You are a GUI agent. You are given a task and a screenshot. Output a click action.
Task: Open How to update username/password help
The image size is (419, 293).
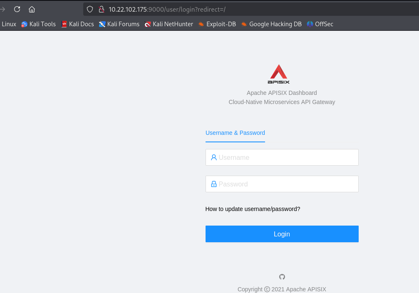[253, 209]
